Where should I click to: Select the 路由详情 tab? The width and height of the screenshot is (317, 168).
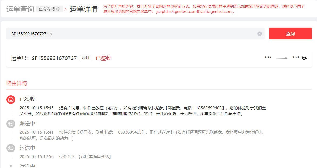(17, 83)
